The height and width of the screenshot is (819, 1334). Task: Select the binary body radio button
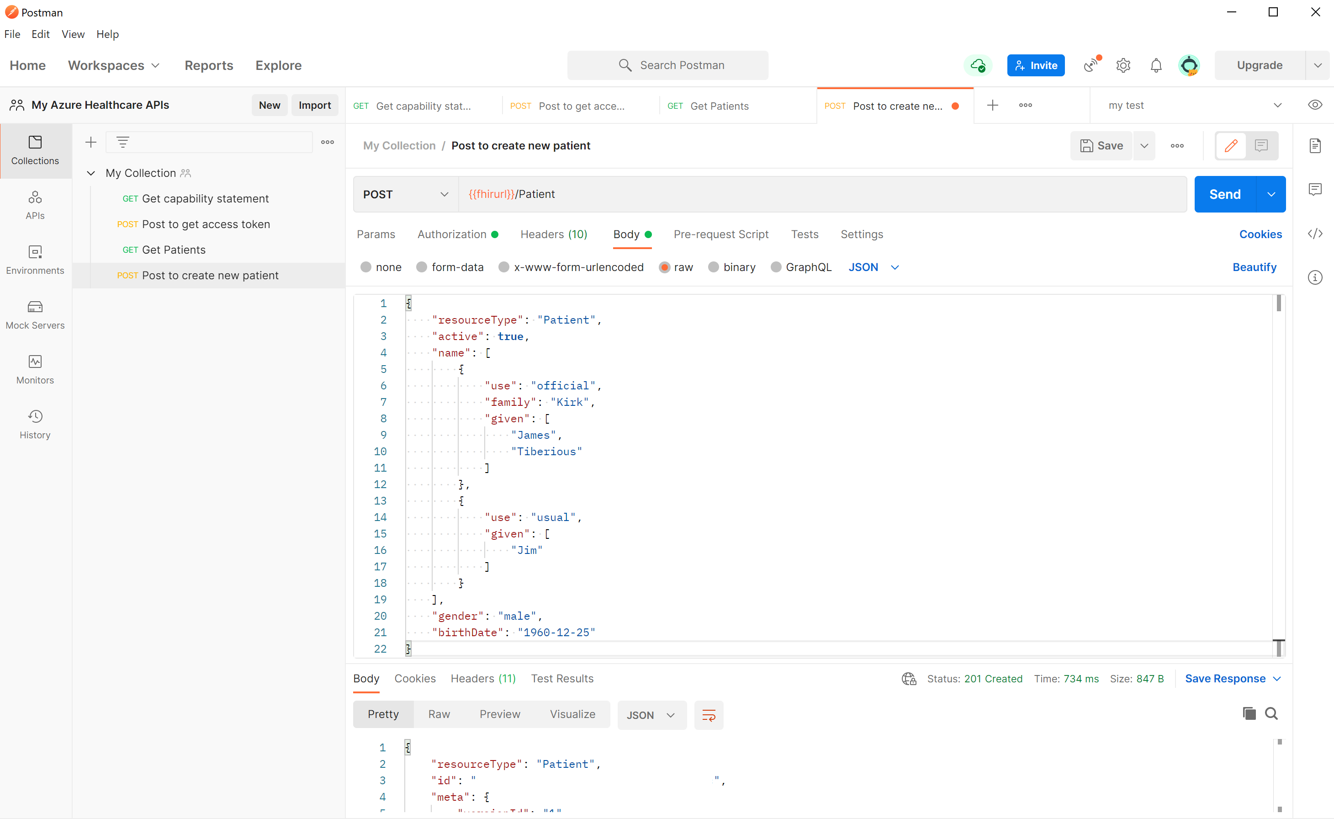point(714,267)
